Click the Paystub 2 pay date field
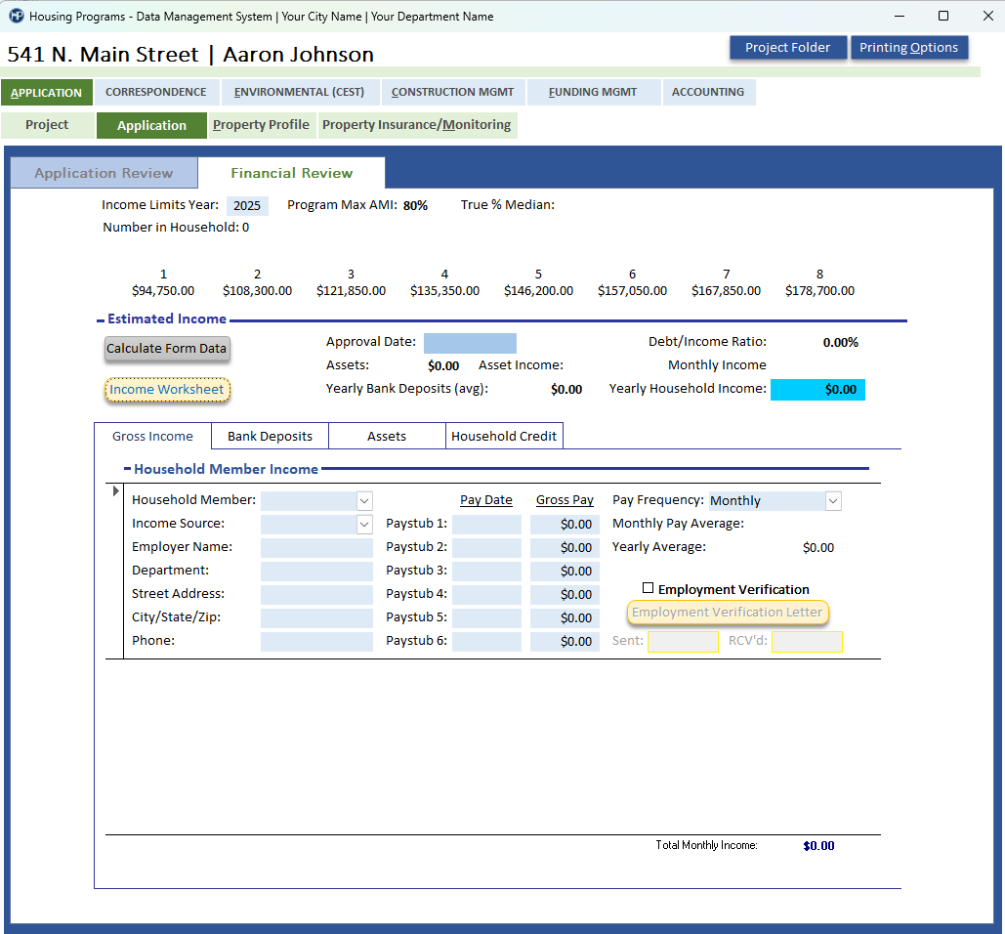 click(486, 547)
